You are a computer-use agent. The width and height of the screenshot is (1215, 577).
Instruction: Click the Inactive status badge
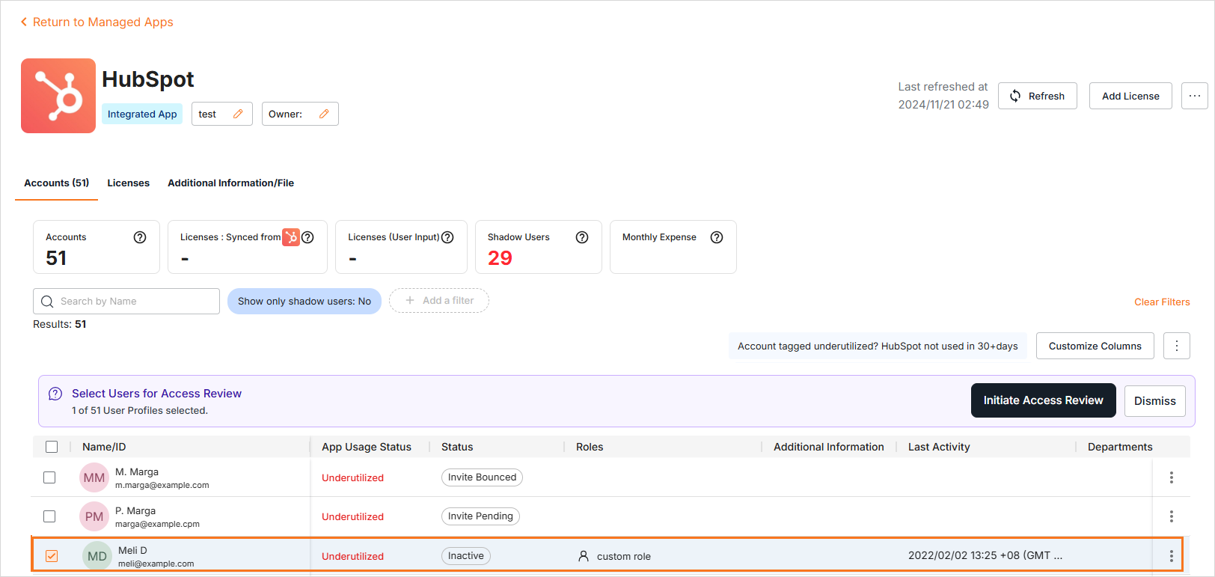(466, 556)
